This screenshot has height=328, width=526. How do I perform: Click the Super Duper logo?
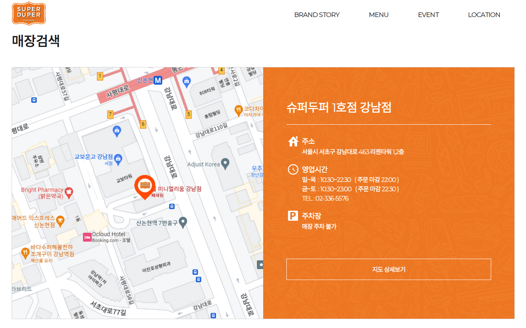click(29, 13)
